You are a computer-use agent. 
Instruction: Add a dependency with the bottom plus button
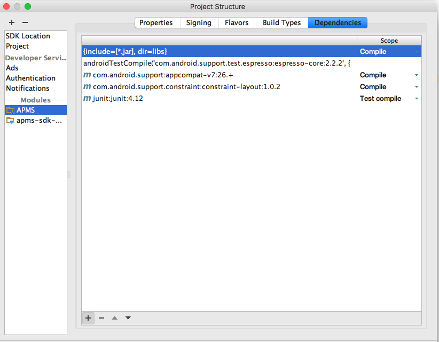[88, 318]
